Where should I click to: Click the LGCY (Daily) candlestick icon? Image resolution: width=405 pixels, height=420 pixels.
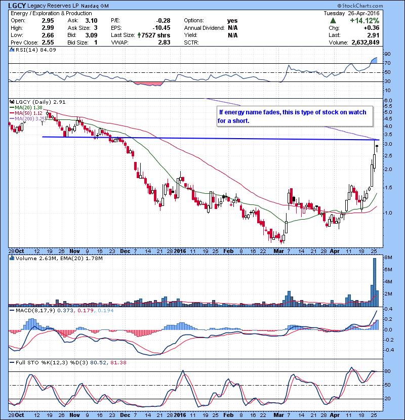(x=12, y=102)
